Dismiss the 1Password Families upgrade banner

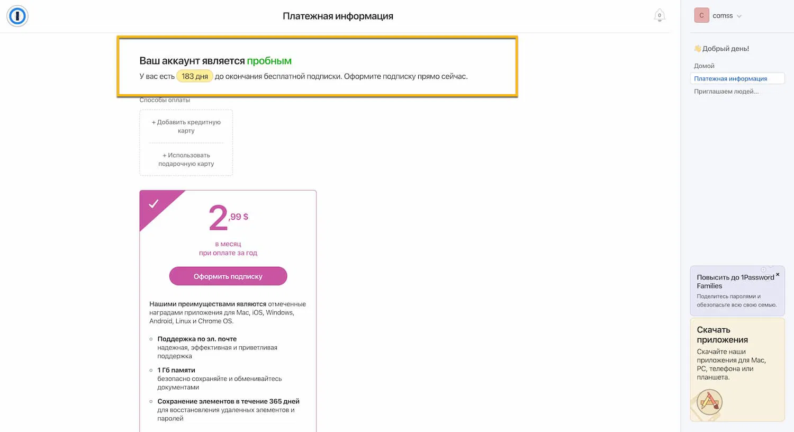point(778,274)
